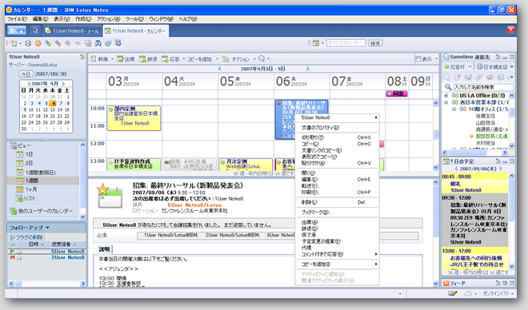The image size is (528, 310).
Task: Click the Sametime contact list horizontal scrollbar
Action: 474,153
